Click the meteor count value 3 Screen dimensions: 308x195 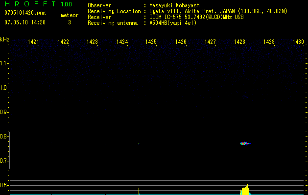click(x=70, y=22)
